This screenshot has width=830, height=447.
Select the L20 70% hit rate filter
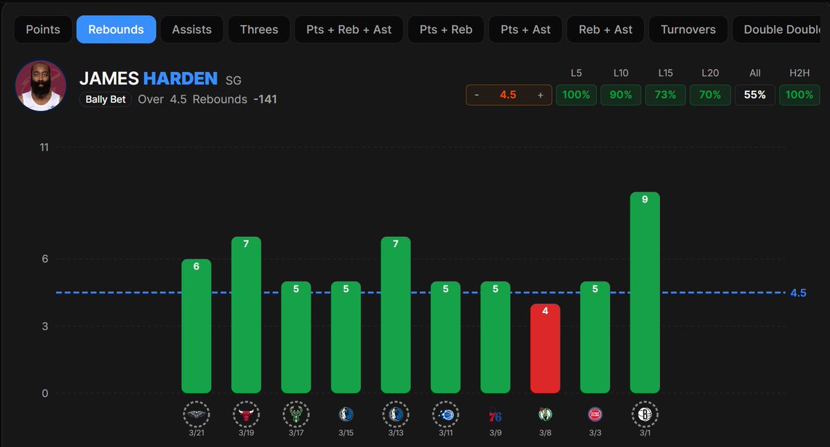coord(710,95)
